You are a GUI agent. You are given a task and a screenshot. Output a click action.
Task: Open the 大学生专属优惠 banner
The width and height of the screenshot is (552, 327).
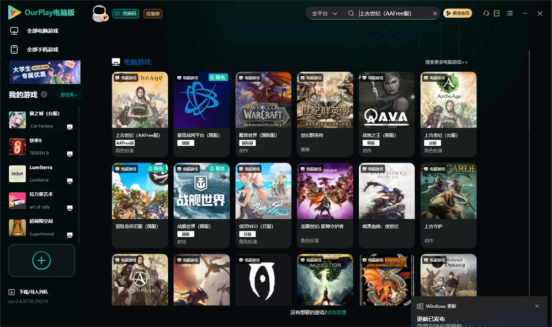point(45,72)
